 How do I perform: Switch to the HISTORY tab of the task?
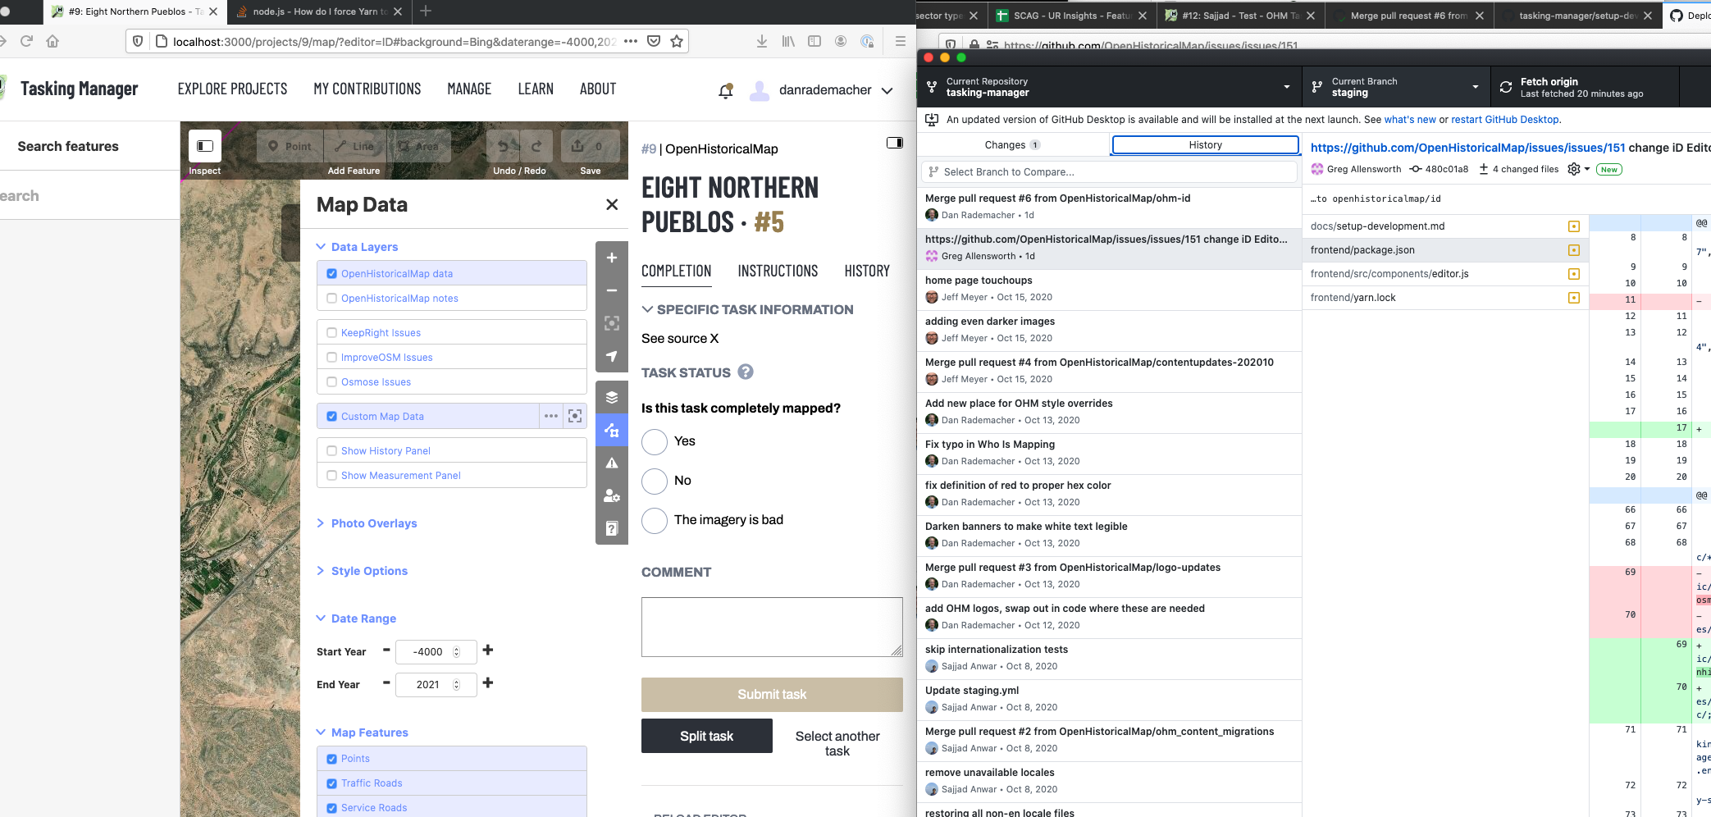[866, 271]
